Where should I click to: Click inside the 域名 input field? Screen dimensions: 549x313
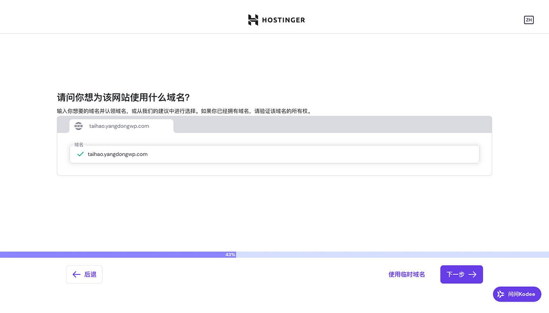coord(274,154)
